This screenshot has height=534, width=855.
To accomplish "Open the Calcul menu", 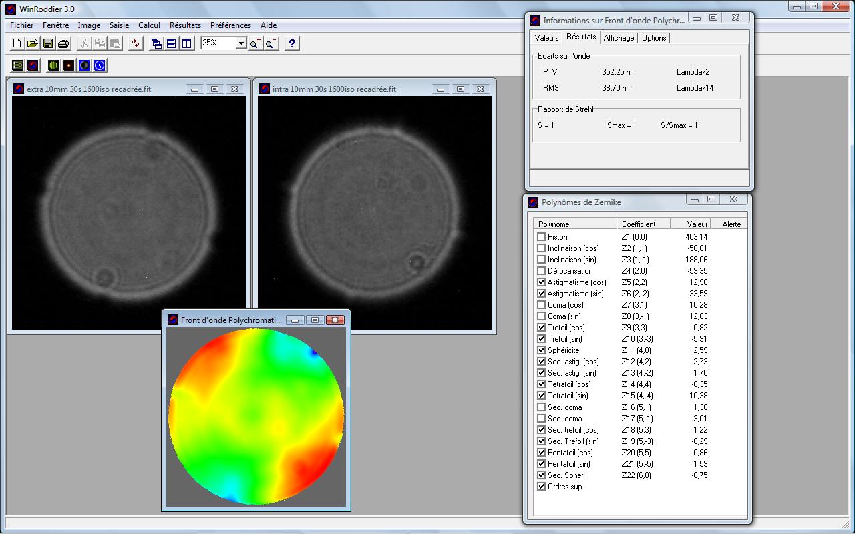I will click(149, 25).
